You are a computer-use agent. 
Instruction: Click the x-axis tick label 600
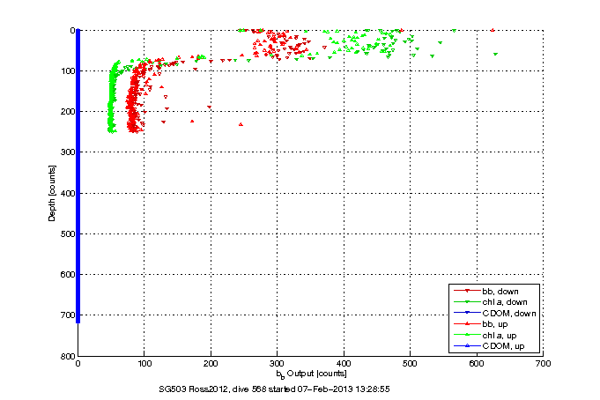[477, 364]
